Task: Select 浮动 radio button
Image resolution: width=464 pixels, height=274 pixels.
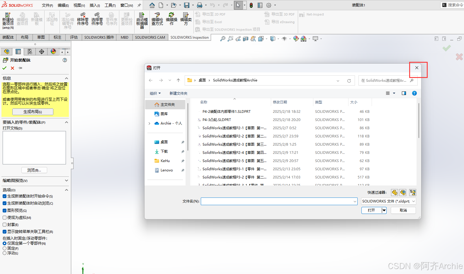Action: point(4,253)
